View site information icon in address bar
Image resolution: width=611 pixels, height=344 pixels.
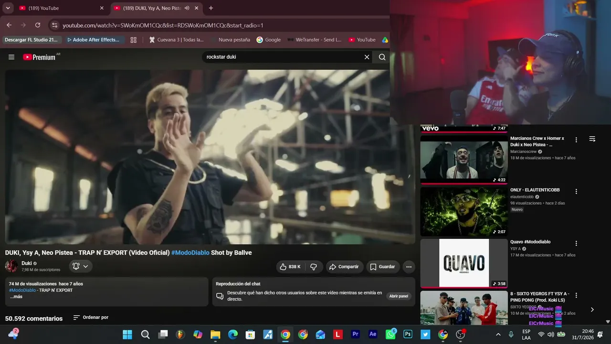(54, 25)
